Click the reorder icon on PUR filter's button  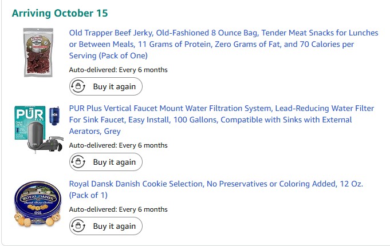tap(78, 162)
